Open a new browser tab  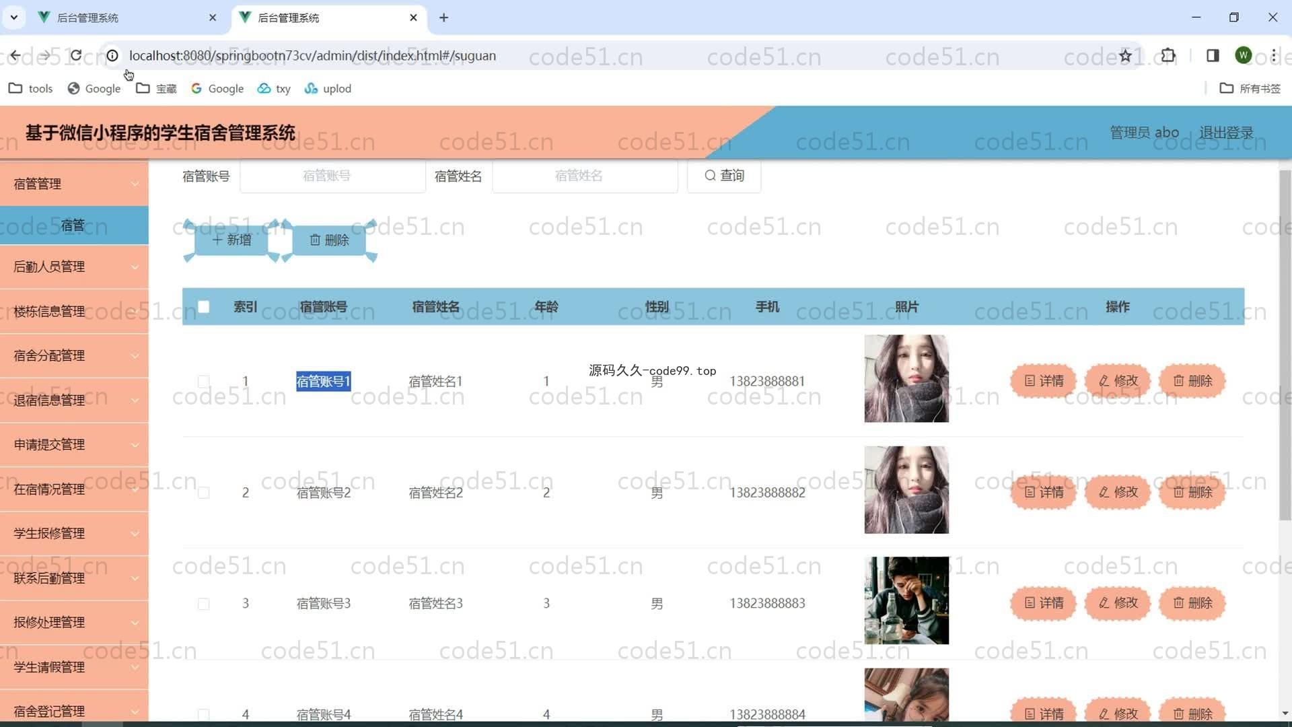click(443, 18)
